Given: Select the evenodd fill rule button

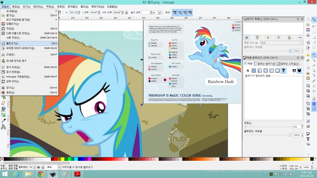Looking at the screenshot, I should [x=294, y=70].
